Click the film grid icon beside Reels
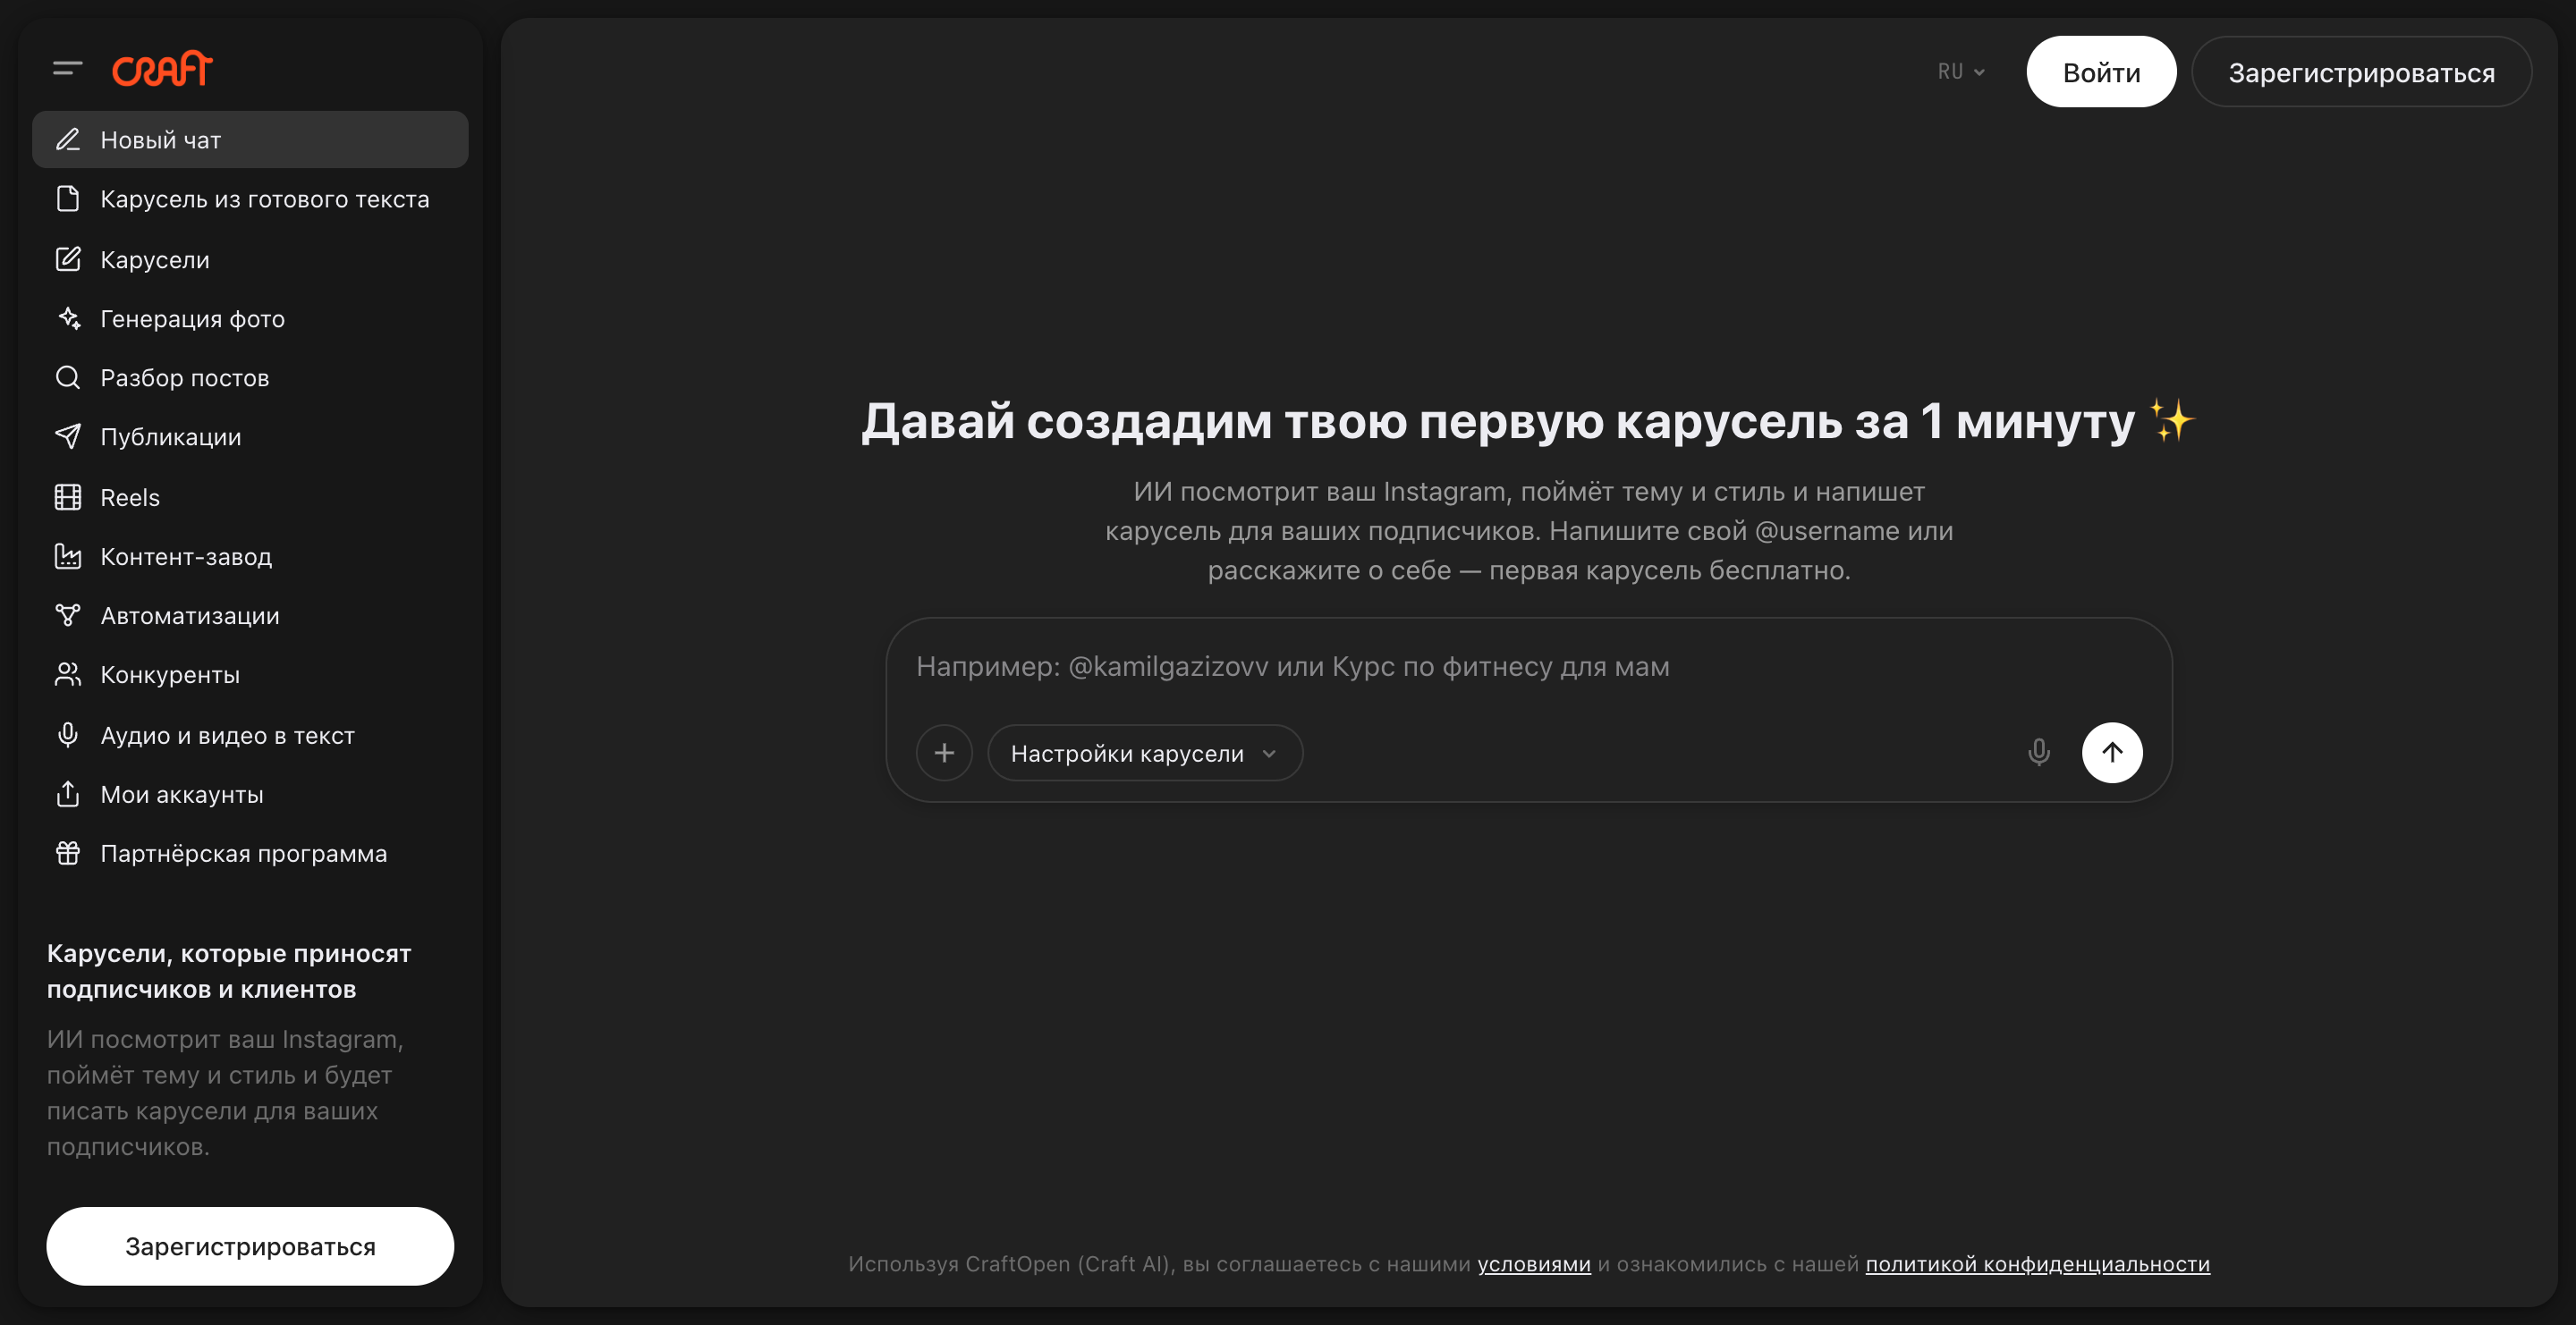Viewport: 2576px width, 1325px height. pos(67,496)
